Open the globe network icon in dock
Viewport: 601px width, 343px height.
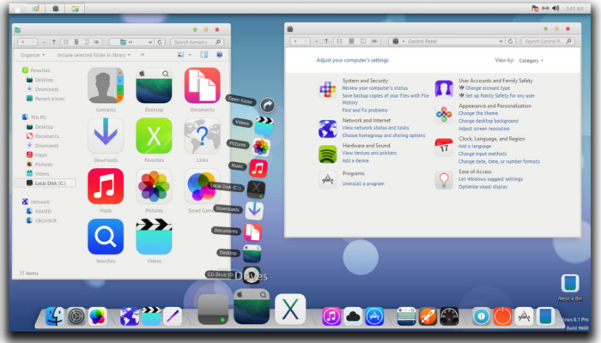[x=130, y=316]
